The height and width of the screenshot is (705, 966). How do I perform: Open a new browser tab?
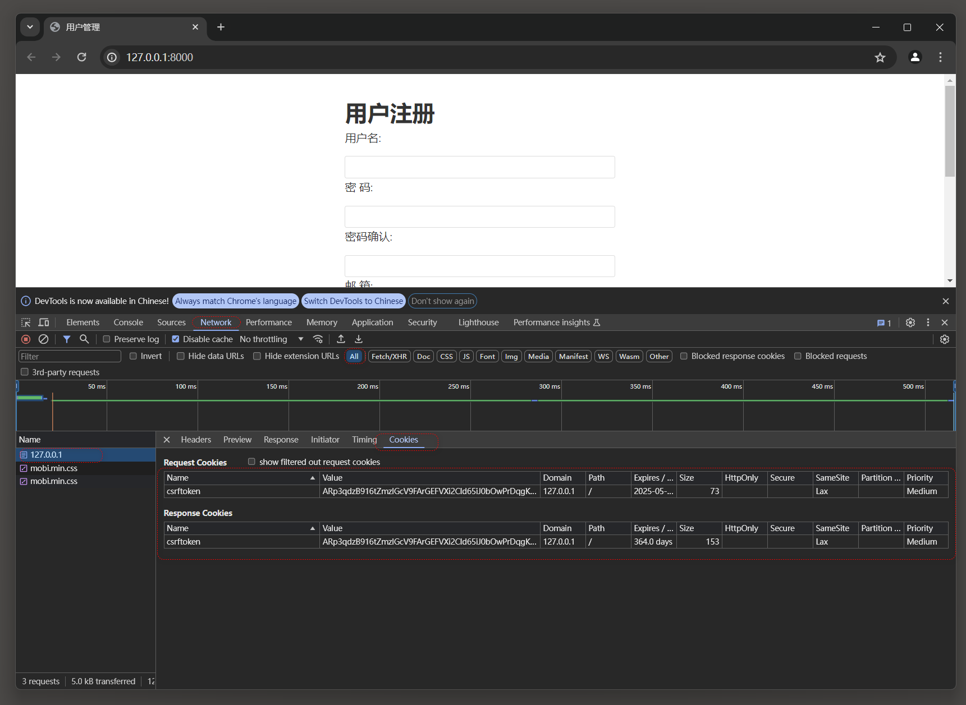pos(221,27)
